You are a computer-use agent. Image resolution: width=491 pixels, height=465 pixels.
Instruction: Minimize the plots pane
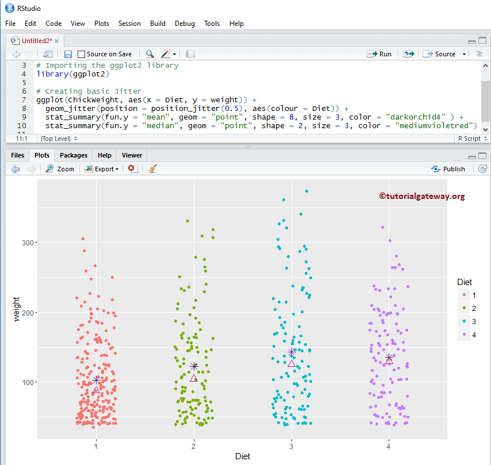click(471, 157)
